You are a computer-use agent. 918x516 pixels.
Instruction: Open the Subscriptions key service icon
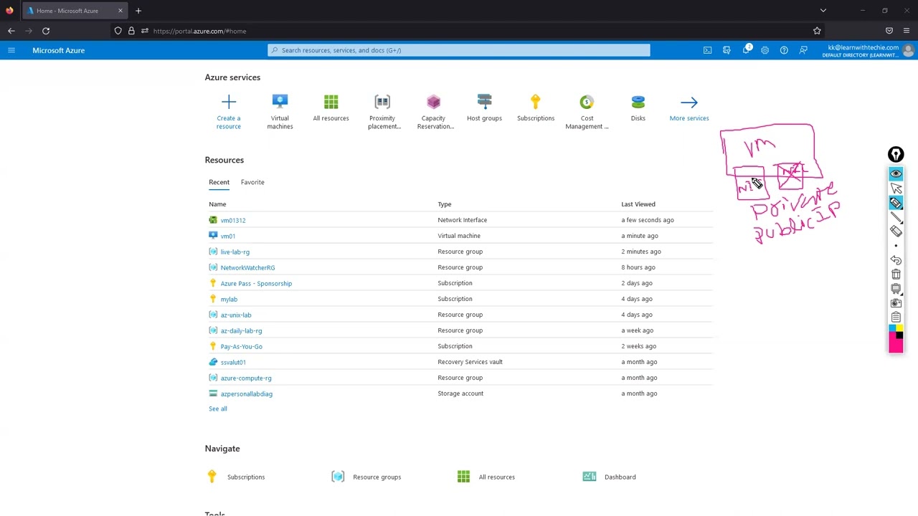coord(536,102)
